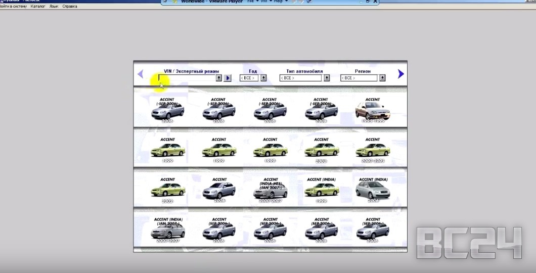Select ACCENT (INDIA) (JAN 2007-) 2000-2007 car
The image size is (536, 273).
pos(167,230)
